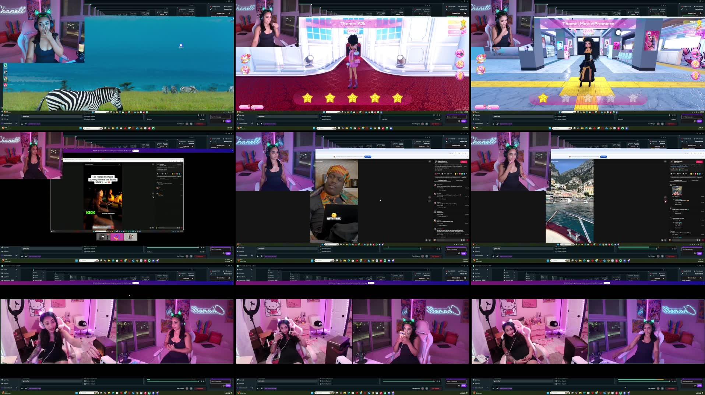The width and height of the screenshot is (705, 395).
Task: Switch to Comments tab in headwrap video tile
Action: (443, 180)
